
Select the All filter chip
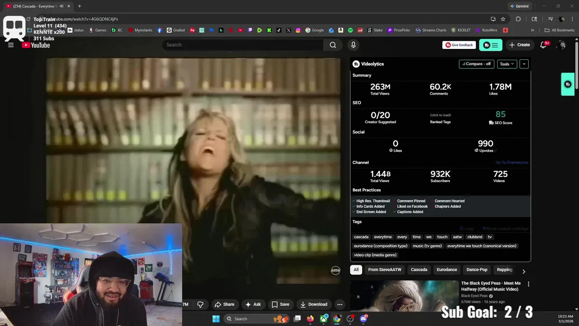(x=356, y=270)
